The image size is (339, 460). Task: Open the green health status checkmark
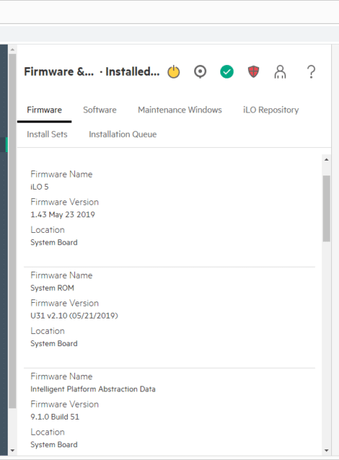227,72
